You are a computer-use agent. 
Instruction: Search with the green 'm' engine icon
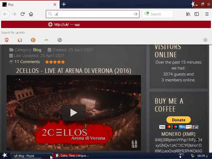pyautogui.click(x=46, y=40)
